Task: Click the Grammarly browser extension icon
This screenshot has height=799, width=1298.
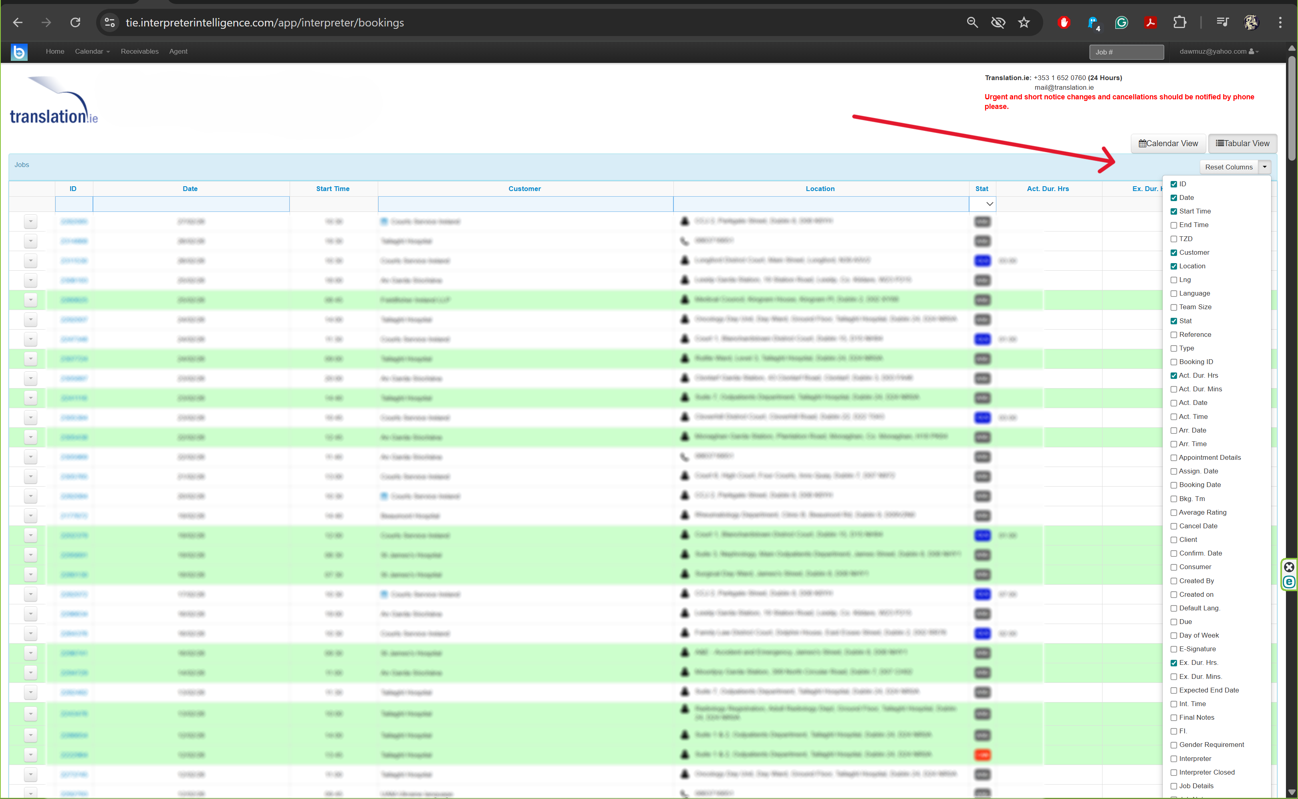Action: 1122,22
